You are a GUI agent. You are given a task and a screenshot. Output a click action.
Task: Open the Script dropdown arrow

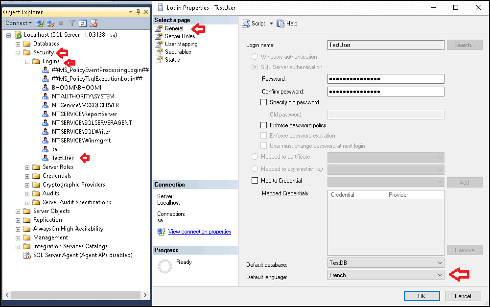[x=271, y=24]
